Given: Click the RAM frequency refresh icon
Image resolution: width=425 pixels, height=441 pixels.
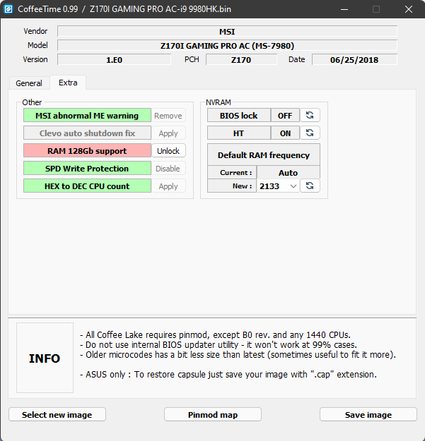Looking at the screenshot, I should click(310, 186).
